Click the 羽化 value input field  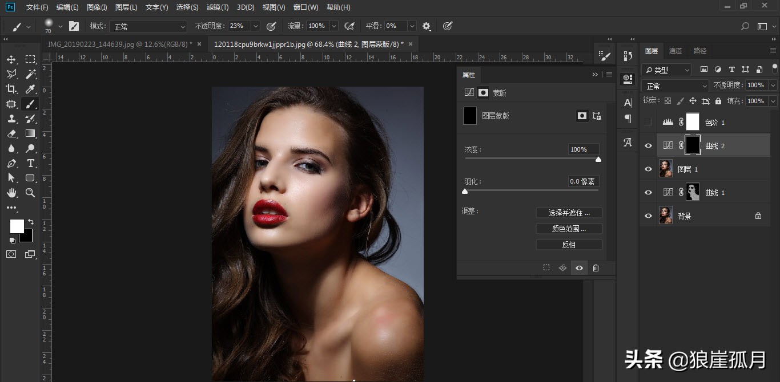[x=584, y=181]
